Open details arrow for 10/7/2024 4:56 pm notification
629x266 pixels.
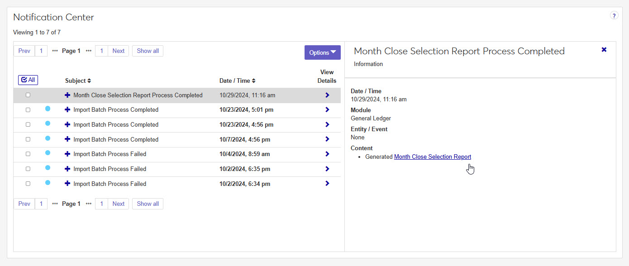[x=327, y=139]
